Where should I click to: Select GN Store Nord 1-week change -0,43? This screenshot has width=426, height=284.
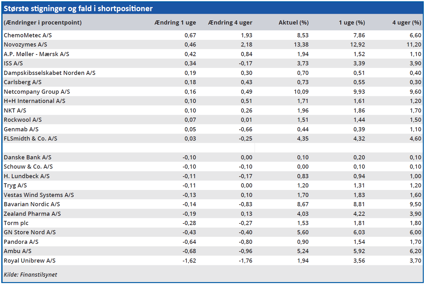189,232
